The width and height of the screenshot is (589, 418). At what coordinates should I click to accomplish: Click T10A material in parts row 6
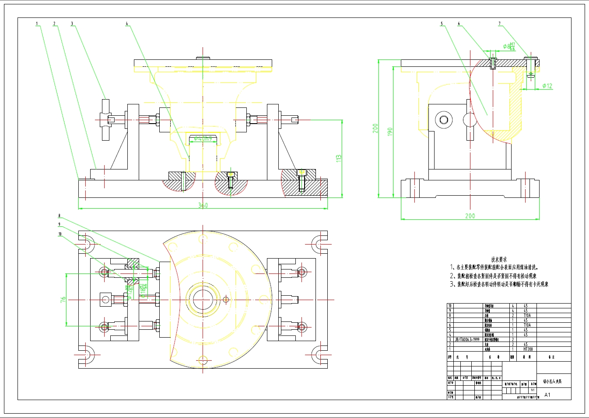(x=527, y=325)
